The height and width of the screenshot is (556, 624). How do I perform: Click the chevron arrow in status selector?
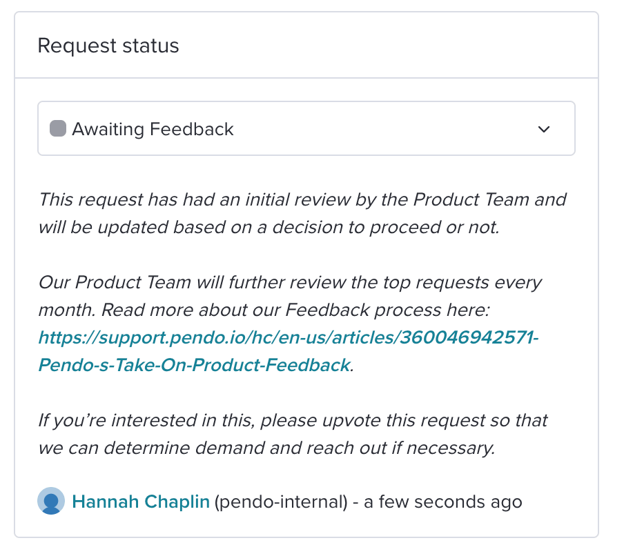pos(544,129)
